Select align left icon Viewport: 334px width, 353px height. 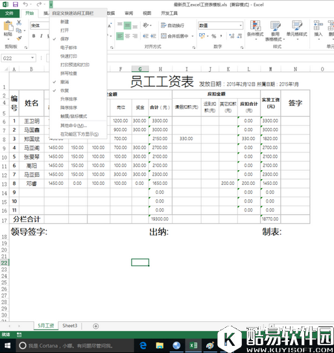120,36
